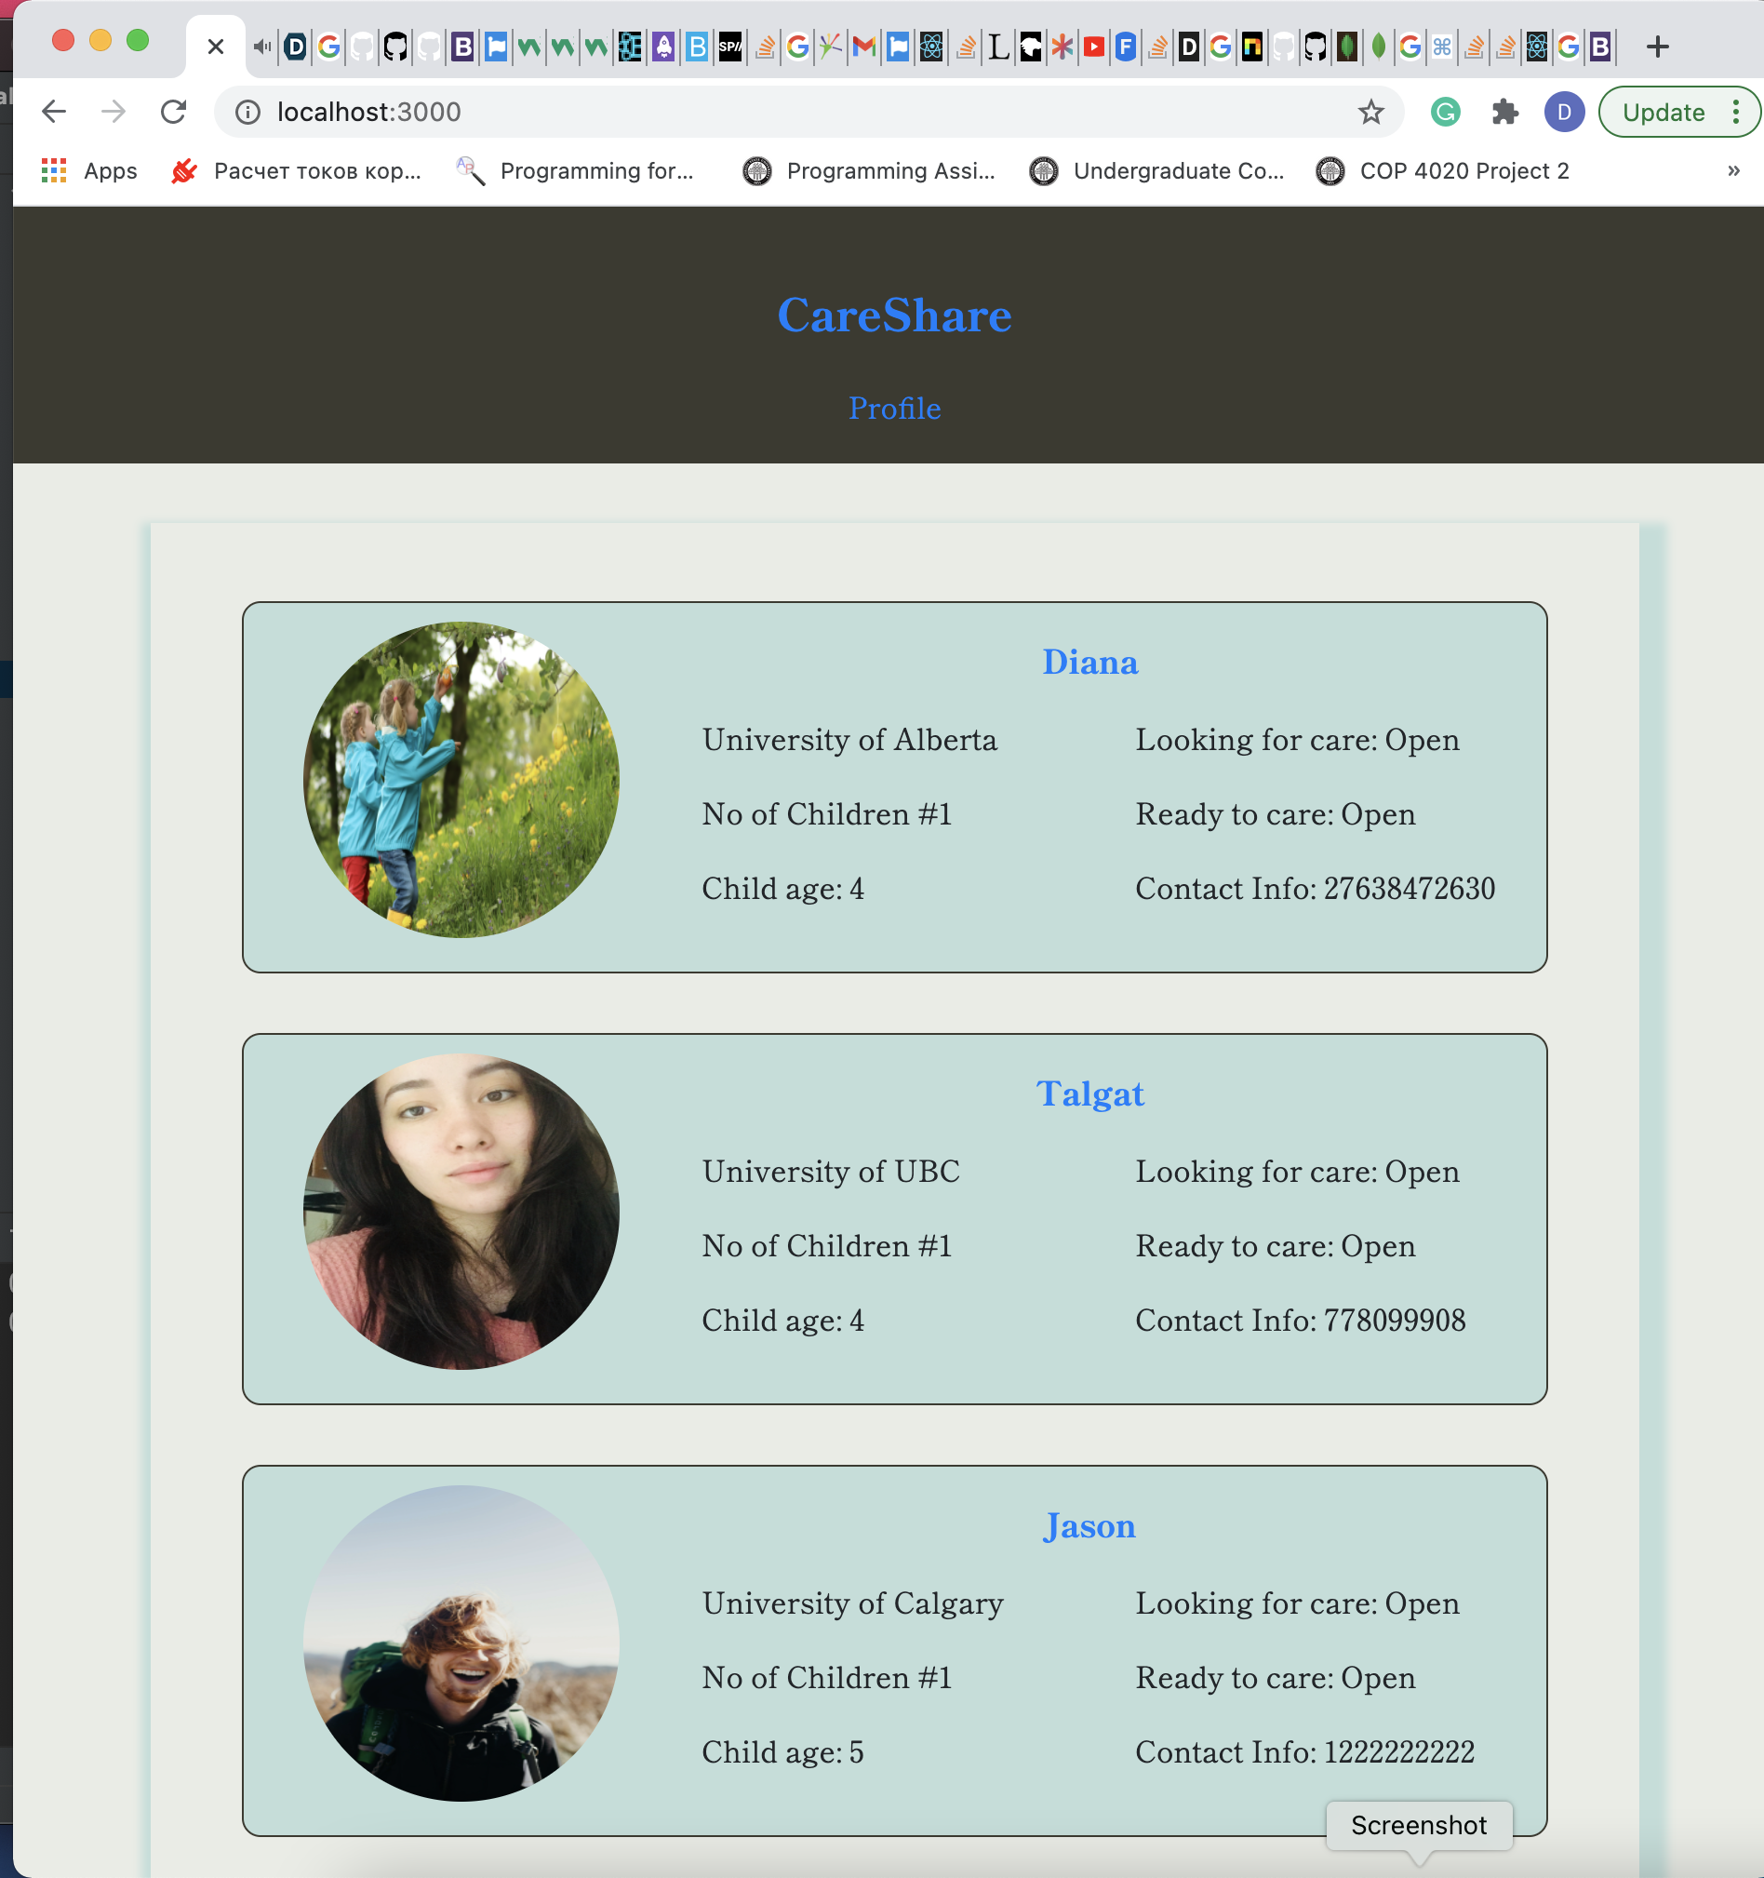
Task: Click the Grammarly extension icon
Action: [1445, 112]
